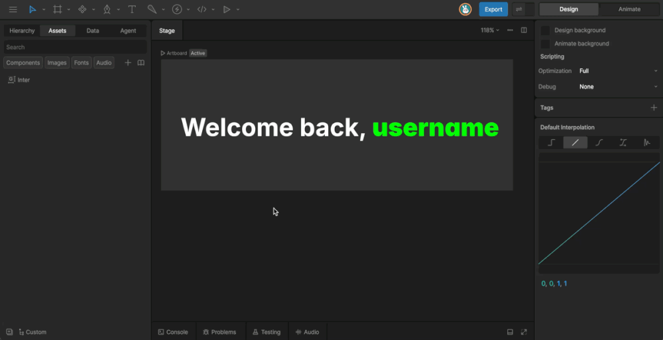Open the stage three-dots options
This screenshot has height=340, width=663.
510,30
